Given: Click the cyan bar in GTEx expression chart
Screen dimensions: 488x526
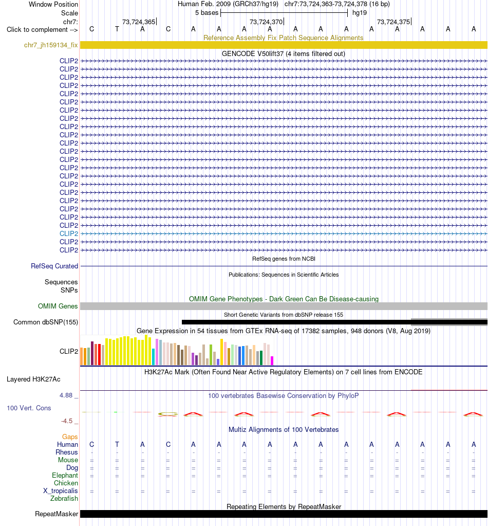Looking at the screenshot, I should pyautogui.click(x=153, y=357).
